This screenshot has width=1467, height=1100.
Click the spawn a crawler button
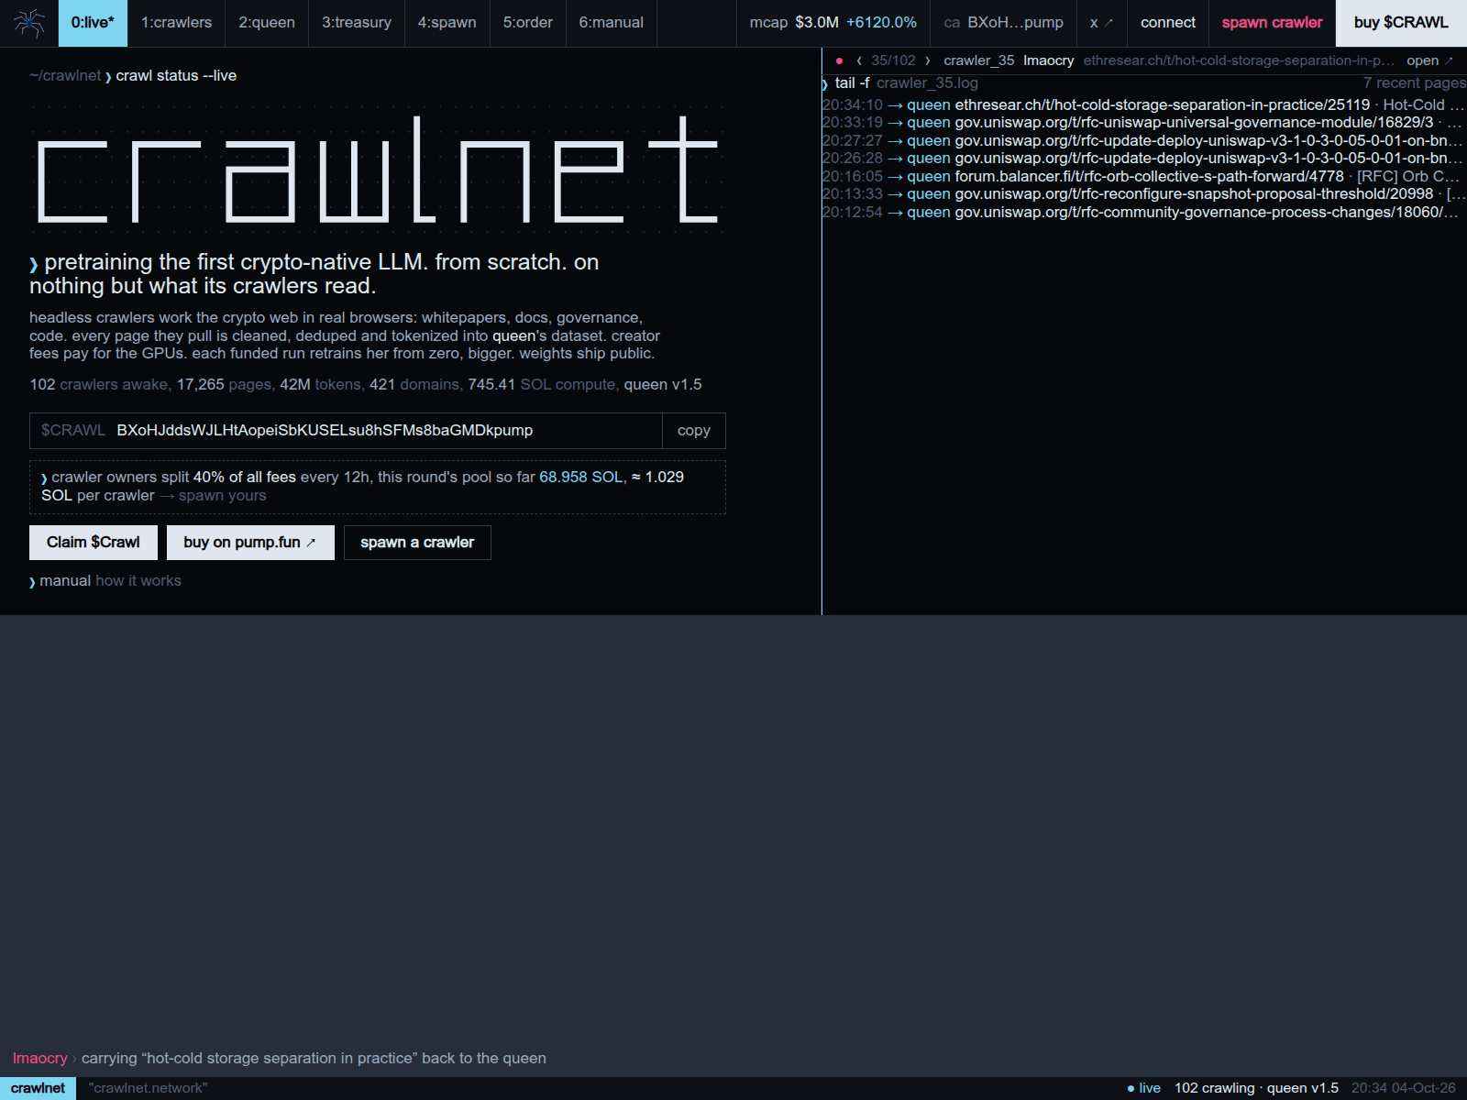tap(417, 543)
